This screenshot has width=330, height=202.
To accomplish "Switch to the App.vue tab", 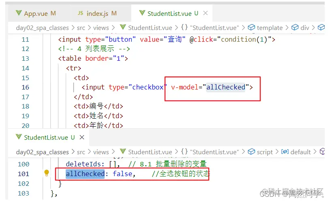I will pyautogui.click(x=39, y=13).
